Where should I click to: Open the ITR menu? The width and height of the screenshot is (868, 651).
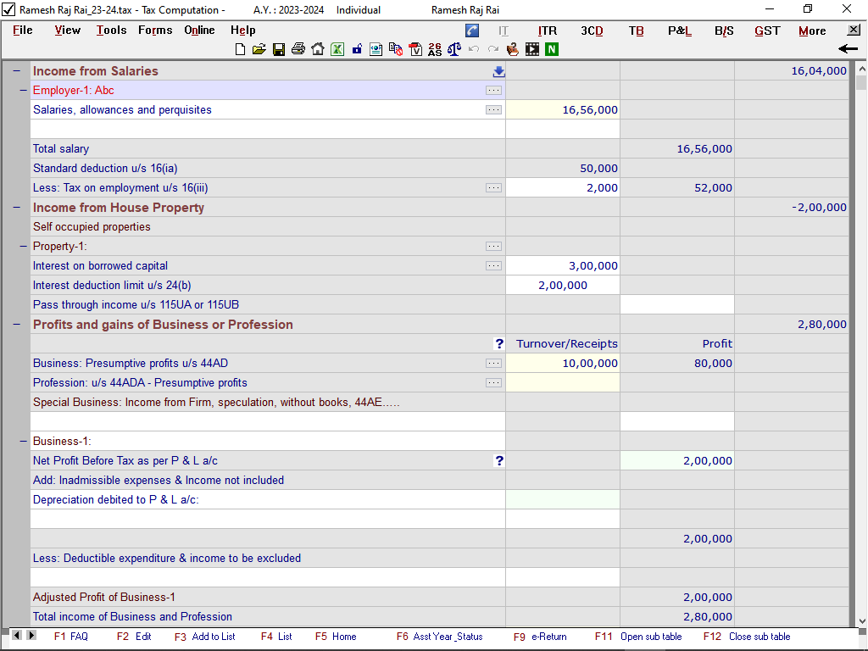point(548,31)
